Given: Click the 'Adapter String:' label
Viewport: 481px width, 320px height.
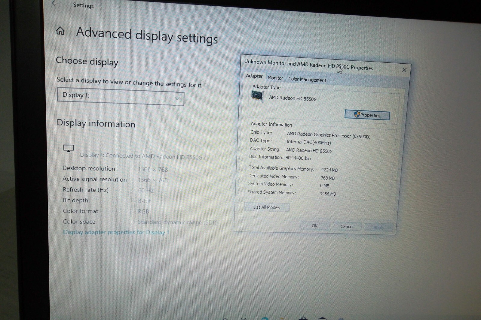Looking at the screenshot, I should [265, 149].
